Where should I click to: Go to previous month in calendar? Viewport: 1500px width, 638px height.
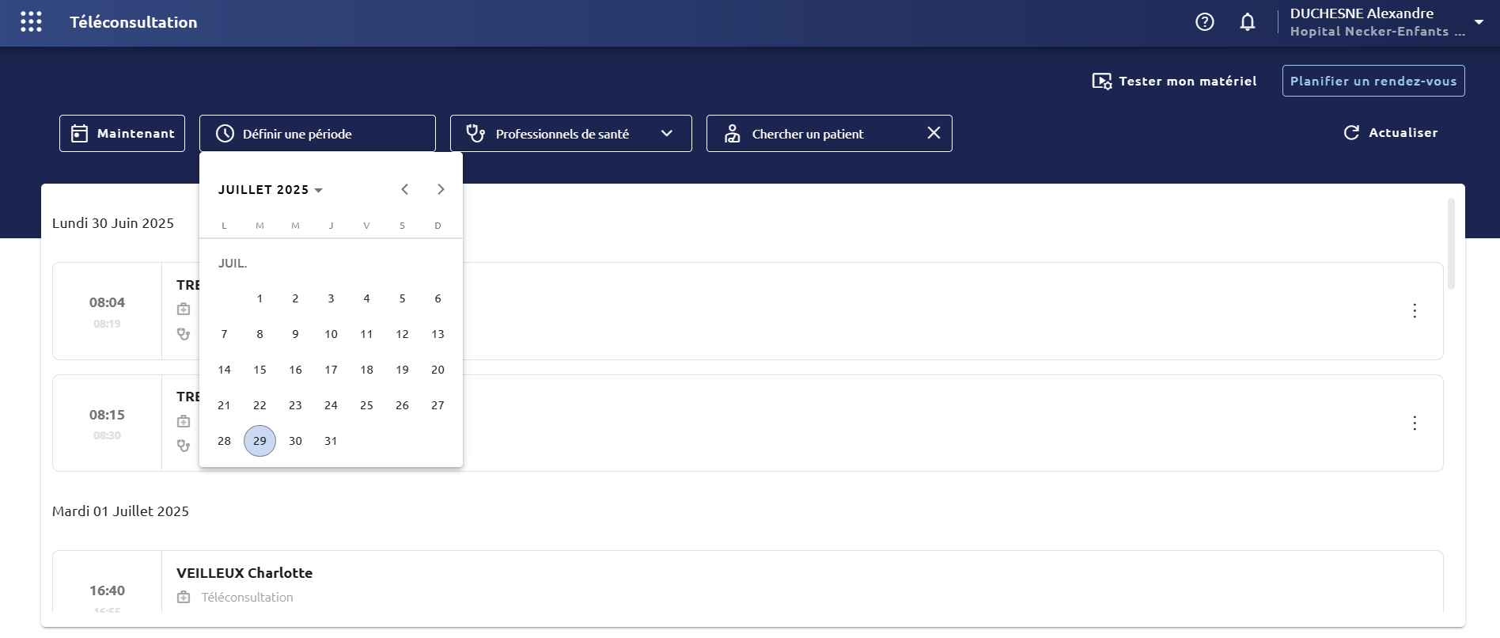coord(405,189)
